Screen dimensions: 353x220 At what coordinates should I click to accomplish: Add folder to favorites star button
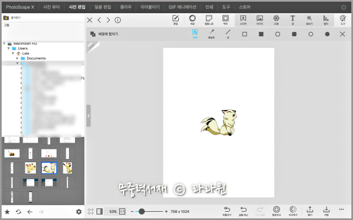(x=7, y=212)
